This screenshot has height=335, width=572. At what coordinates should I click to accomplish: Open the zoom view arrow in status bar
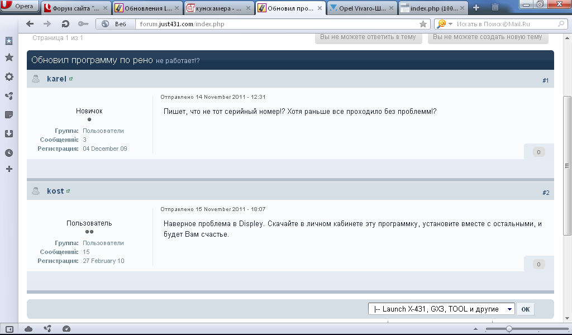coord(475,329)
